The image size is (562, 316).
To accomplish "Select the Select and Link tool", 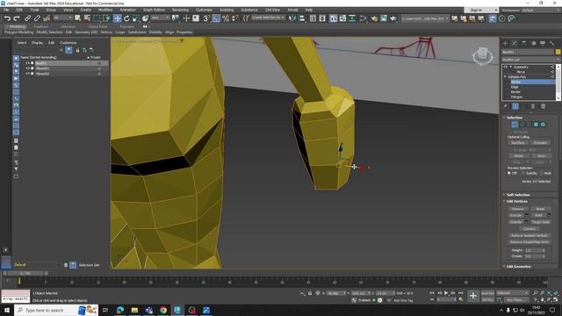I will click(27, 18).
